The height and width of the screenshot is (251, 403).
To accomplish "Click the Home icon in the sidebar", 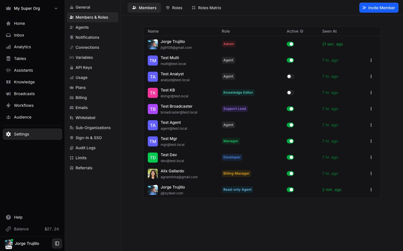I will coord(8,23).
